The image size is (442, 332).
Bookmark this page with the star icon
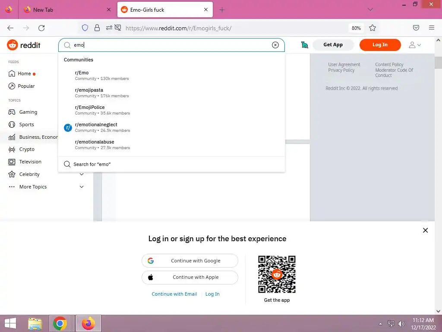[x=373, y=28]
